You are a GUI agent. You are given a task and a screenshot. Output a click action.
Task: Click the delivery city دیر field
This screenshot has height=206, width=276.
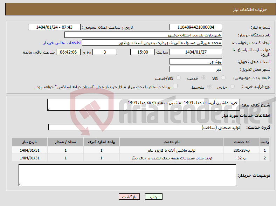click(x=195, y=69)
